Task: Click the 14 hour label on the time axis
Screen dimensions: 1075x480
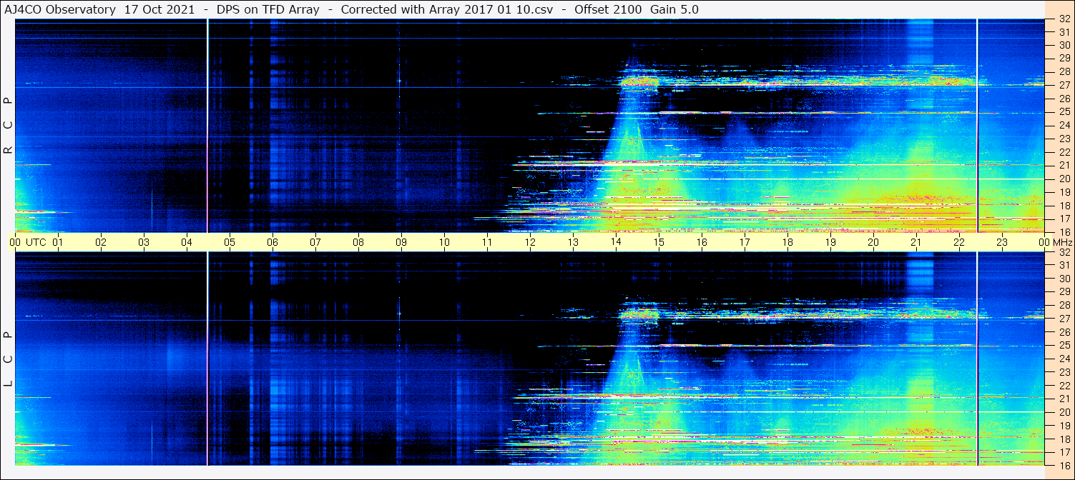Action: (616, 242)
